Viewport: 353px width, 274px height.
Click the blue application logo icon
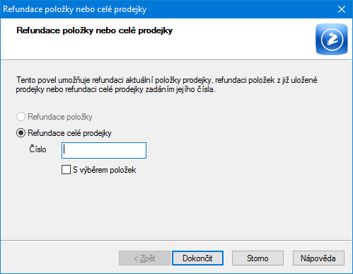click(x=332, y=39)
